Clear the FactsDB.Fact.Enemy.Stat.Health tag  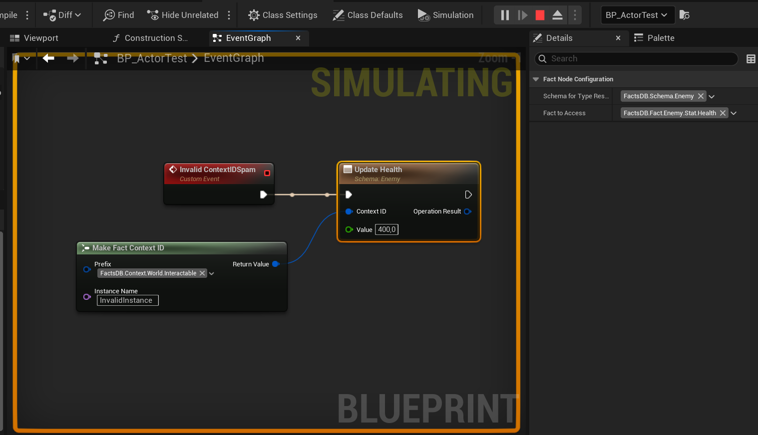[x=723, y=113]
